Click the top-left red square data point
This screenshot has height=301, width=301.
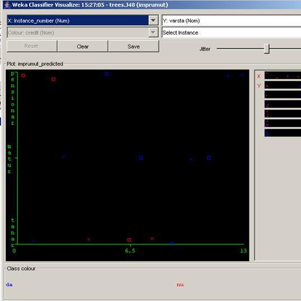23,76
